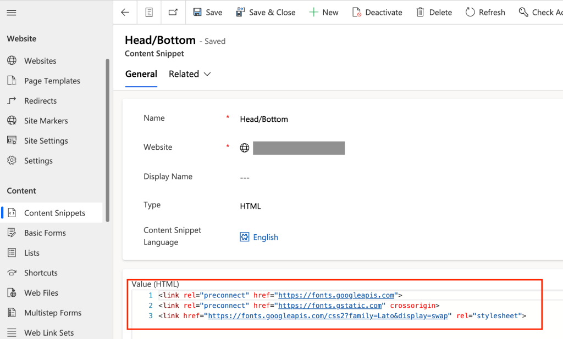The width and height of the screenshot is (563, 339).
Task: Switch to the General tab
Action: pyautogui.click(x=141, y=74)
